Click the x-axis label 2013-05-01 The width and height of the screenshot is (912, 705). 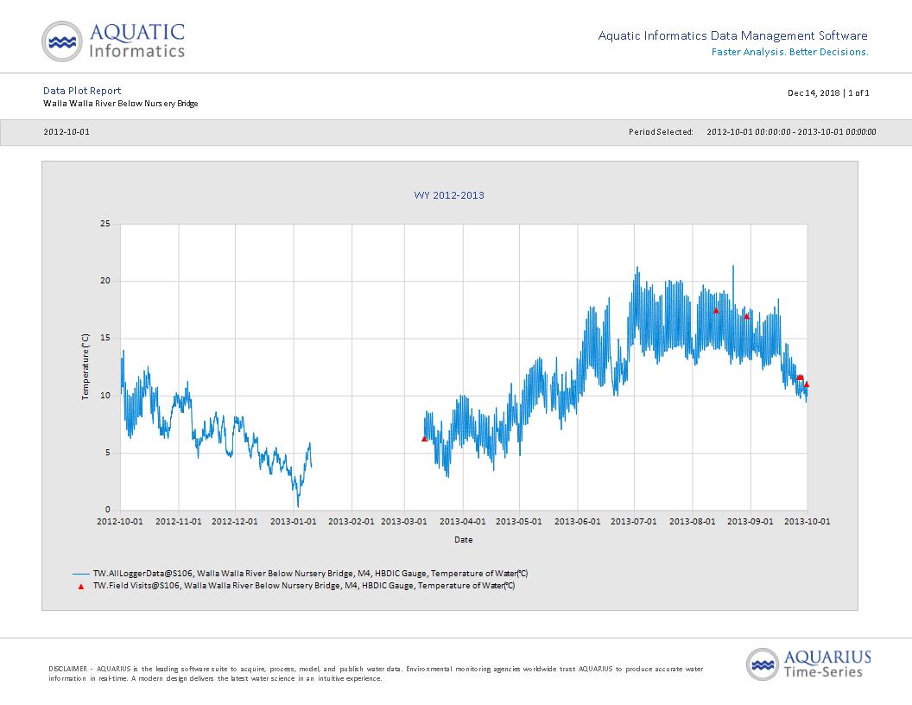pos(519,521)
